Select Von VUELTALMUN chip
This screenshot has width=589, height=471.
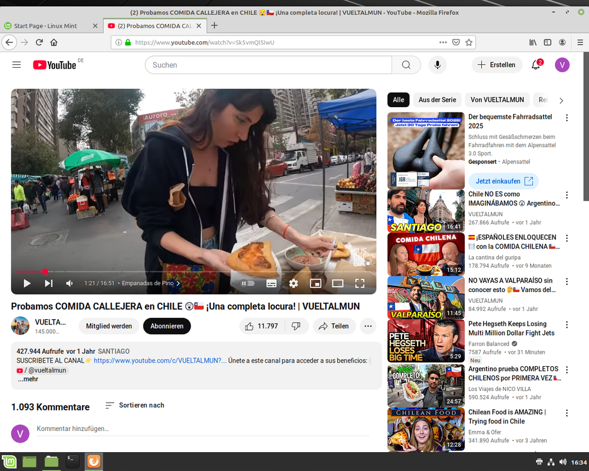pos(497,100)
